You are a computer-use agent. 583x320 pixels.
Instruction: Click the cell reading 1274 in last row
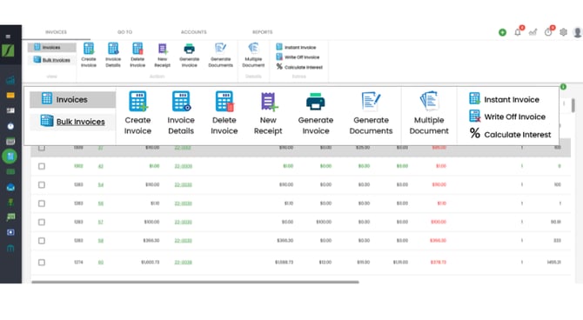click(x=78, y=263)
